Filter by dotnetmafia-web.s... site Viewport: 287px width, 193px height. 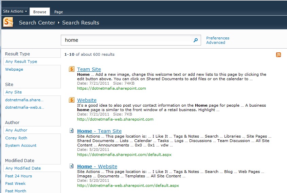tap(25, 107)
